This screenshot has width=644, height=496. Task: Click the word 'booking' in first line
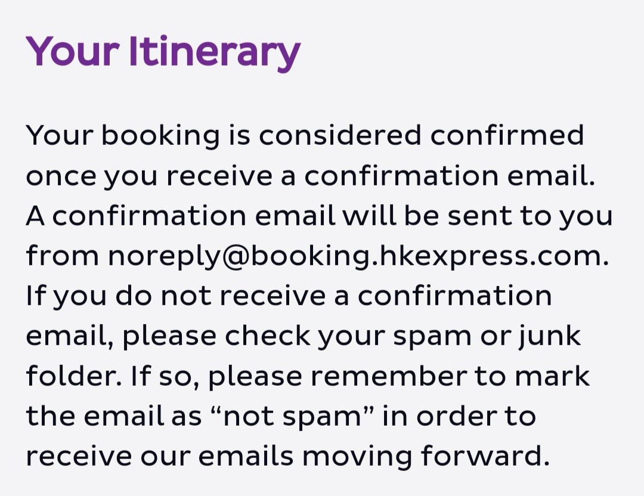[160, 137]
